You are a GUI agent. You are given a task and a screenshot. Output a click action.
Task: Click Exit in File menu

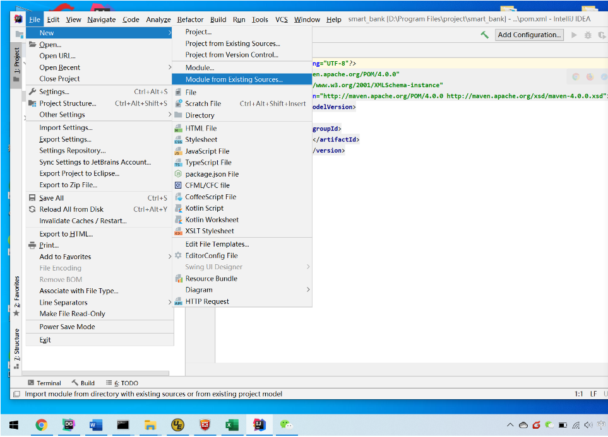coord(100,340)
